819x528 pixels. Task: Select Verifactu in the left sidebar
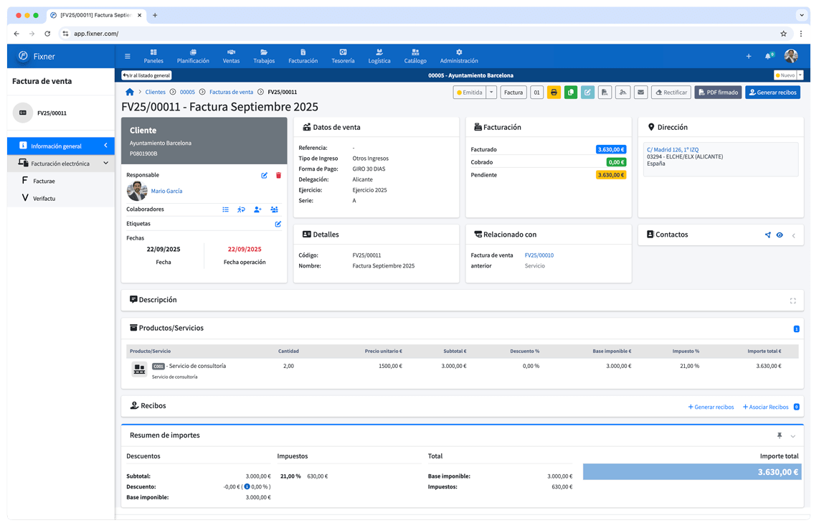tap(44, 198)
